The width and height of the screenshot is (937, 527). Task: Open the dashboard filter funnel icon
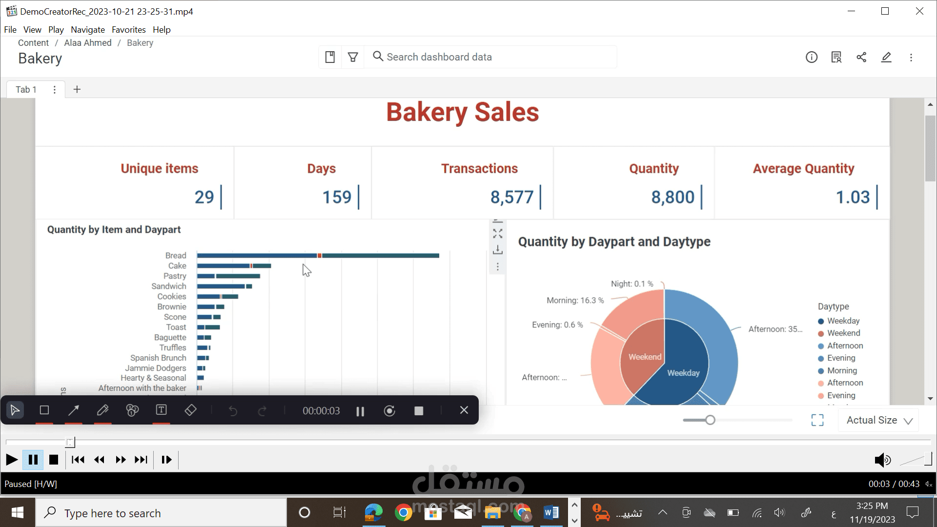point(353,57)
